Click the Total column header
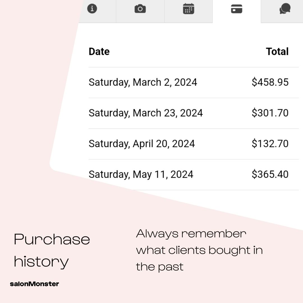 pos(277,52)
